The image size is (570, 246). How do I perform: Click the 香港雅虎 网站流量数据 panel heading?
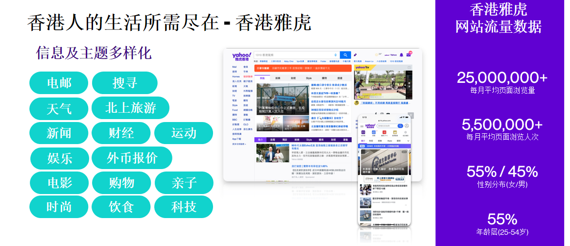click(499, 18)
